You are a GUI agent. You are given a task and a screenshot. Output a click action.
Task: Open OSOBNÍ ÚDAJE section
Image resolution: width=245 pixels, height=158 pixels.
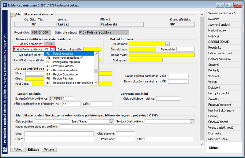click(x=224, y=42)
